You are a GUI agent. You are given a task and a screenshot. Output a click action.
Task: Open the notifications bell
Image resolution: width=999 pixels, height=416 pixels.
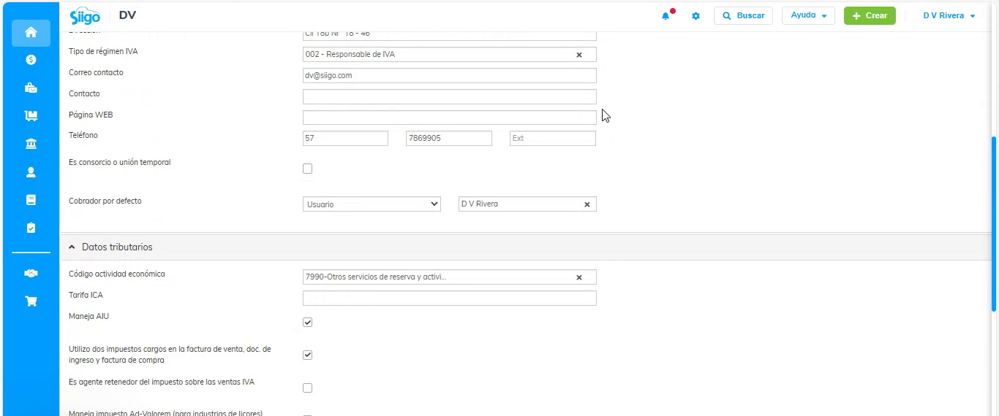[x=666, y=15]
